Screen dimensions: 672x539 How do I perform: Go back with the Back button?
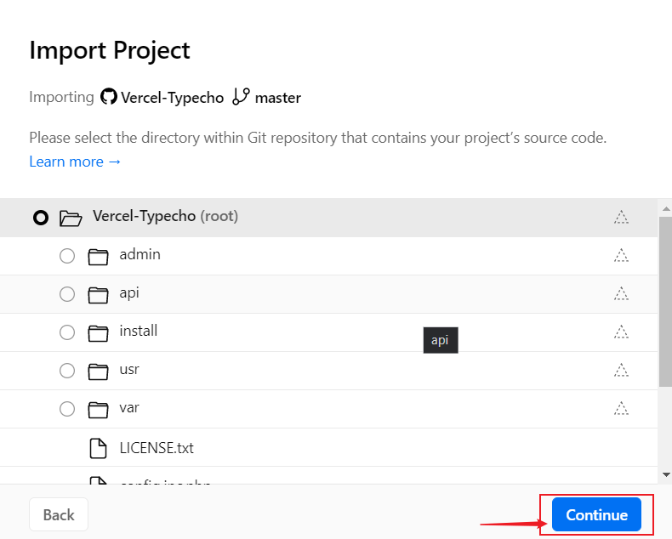58,514
